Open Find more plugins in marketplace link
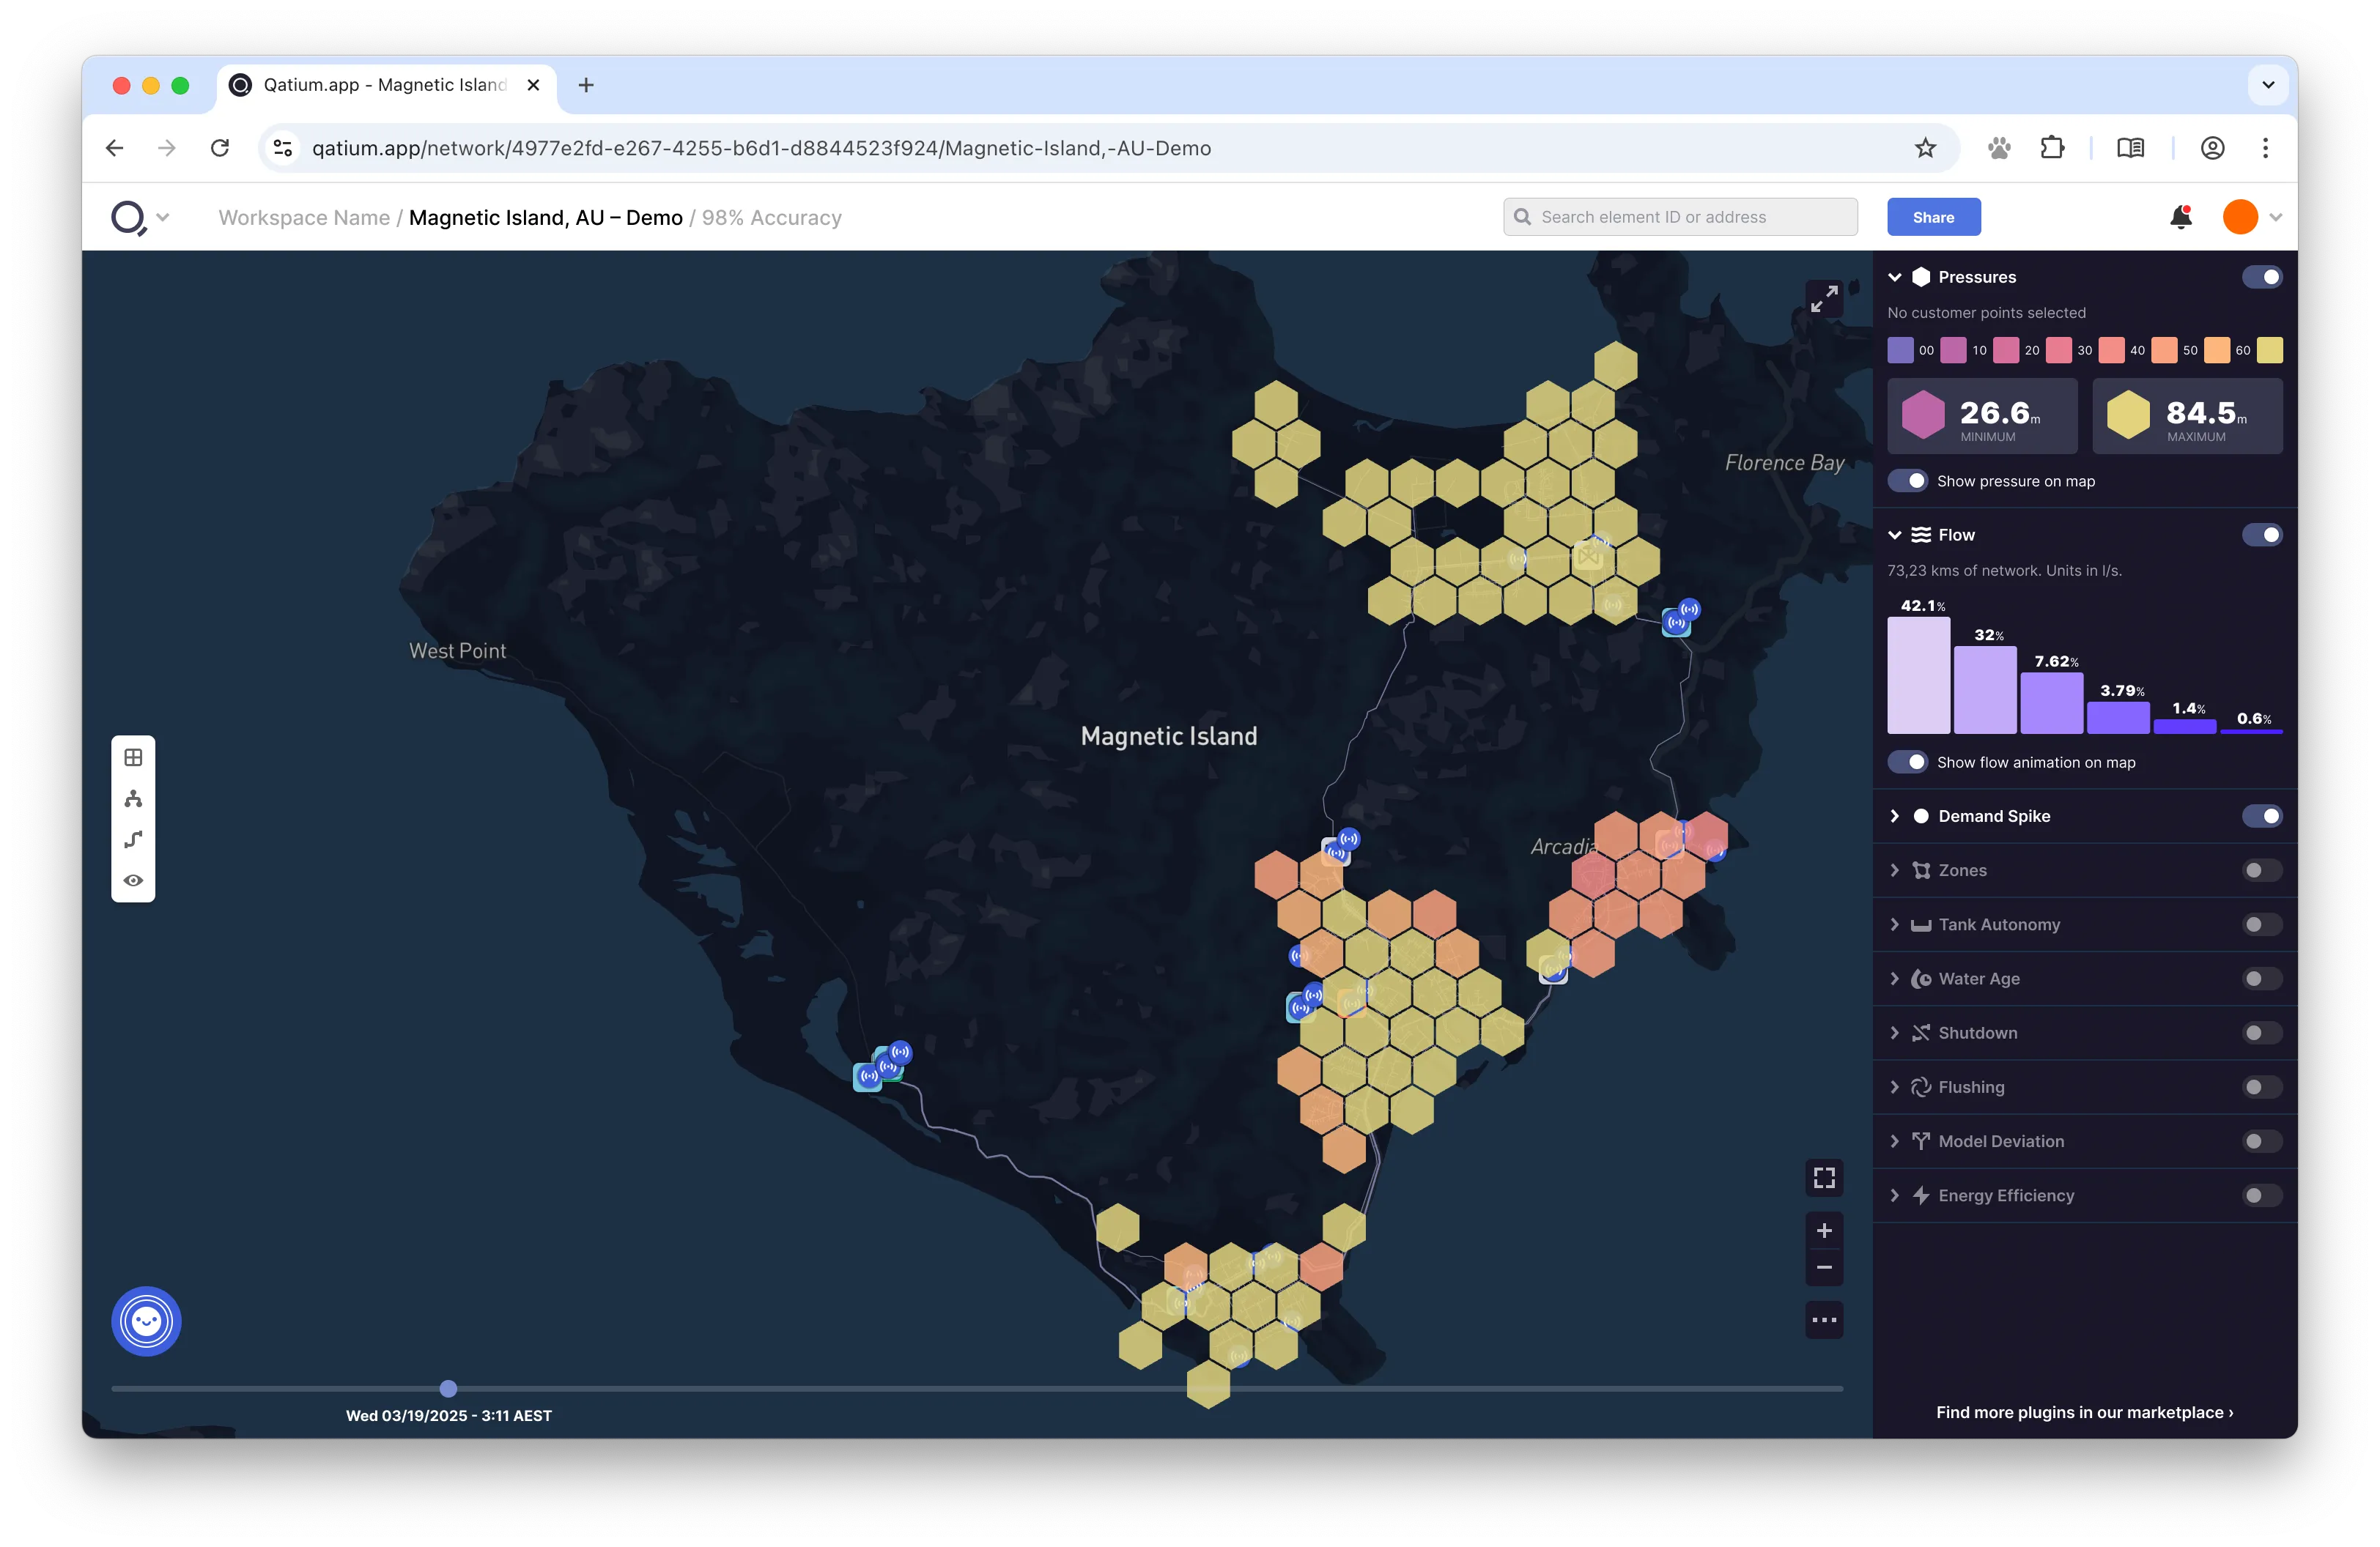Viewport: 2380px width, 1547px height. pyautogui.click(x=2084, y=1412)
